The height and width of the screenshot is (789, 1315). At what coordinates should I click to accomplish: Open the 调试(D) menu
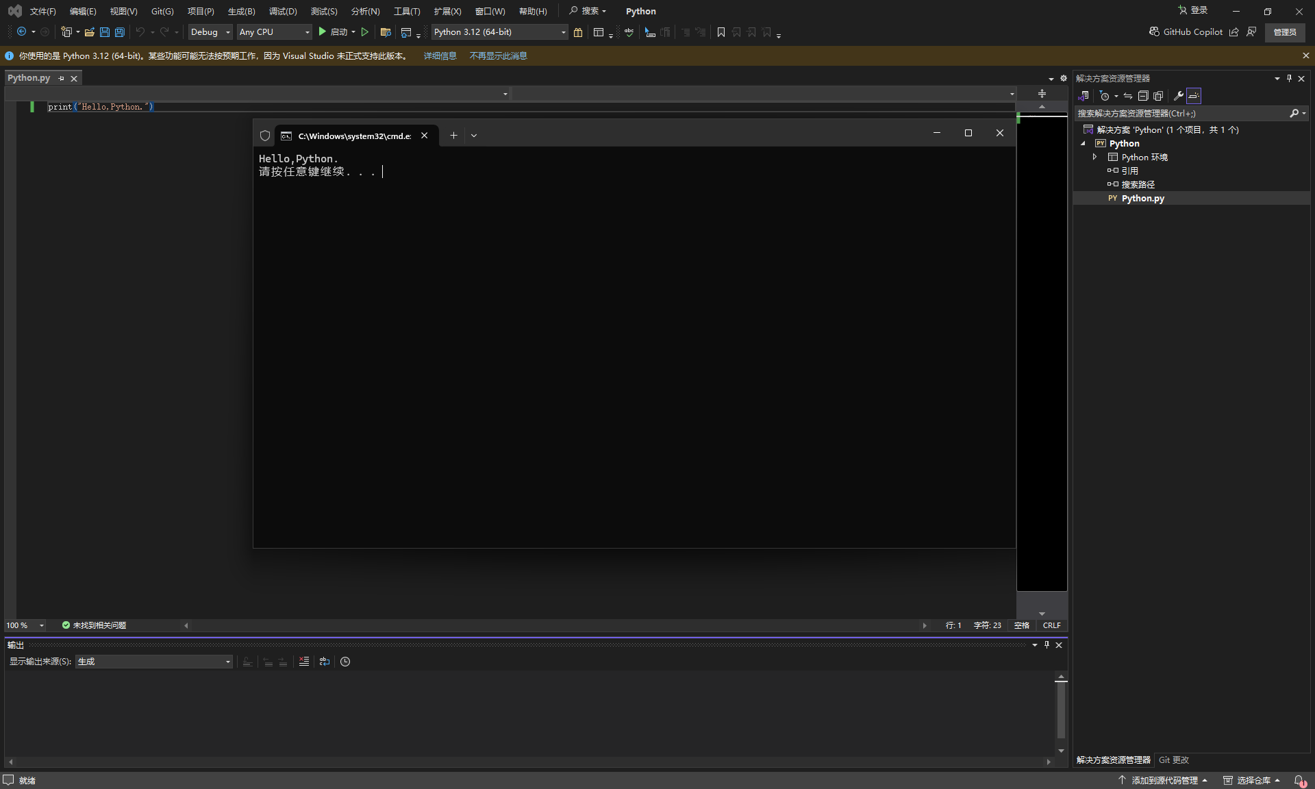coord(282,11)
